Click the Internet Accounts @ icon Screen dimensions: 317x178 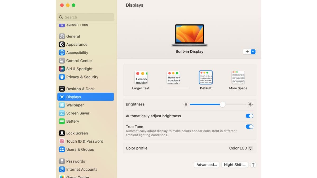click(62, 170)
